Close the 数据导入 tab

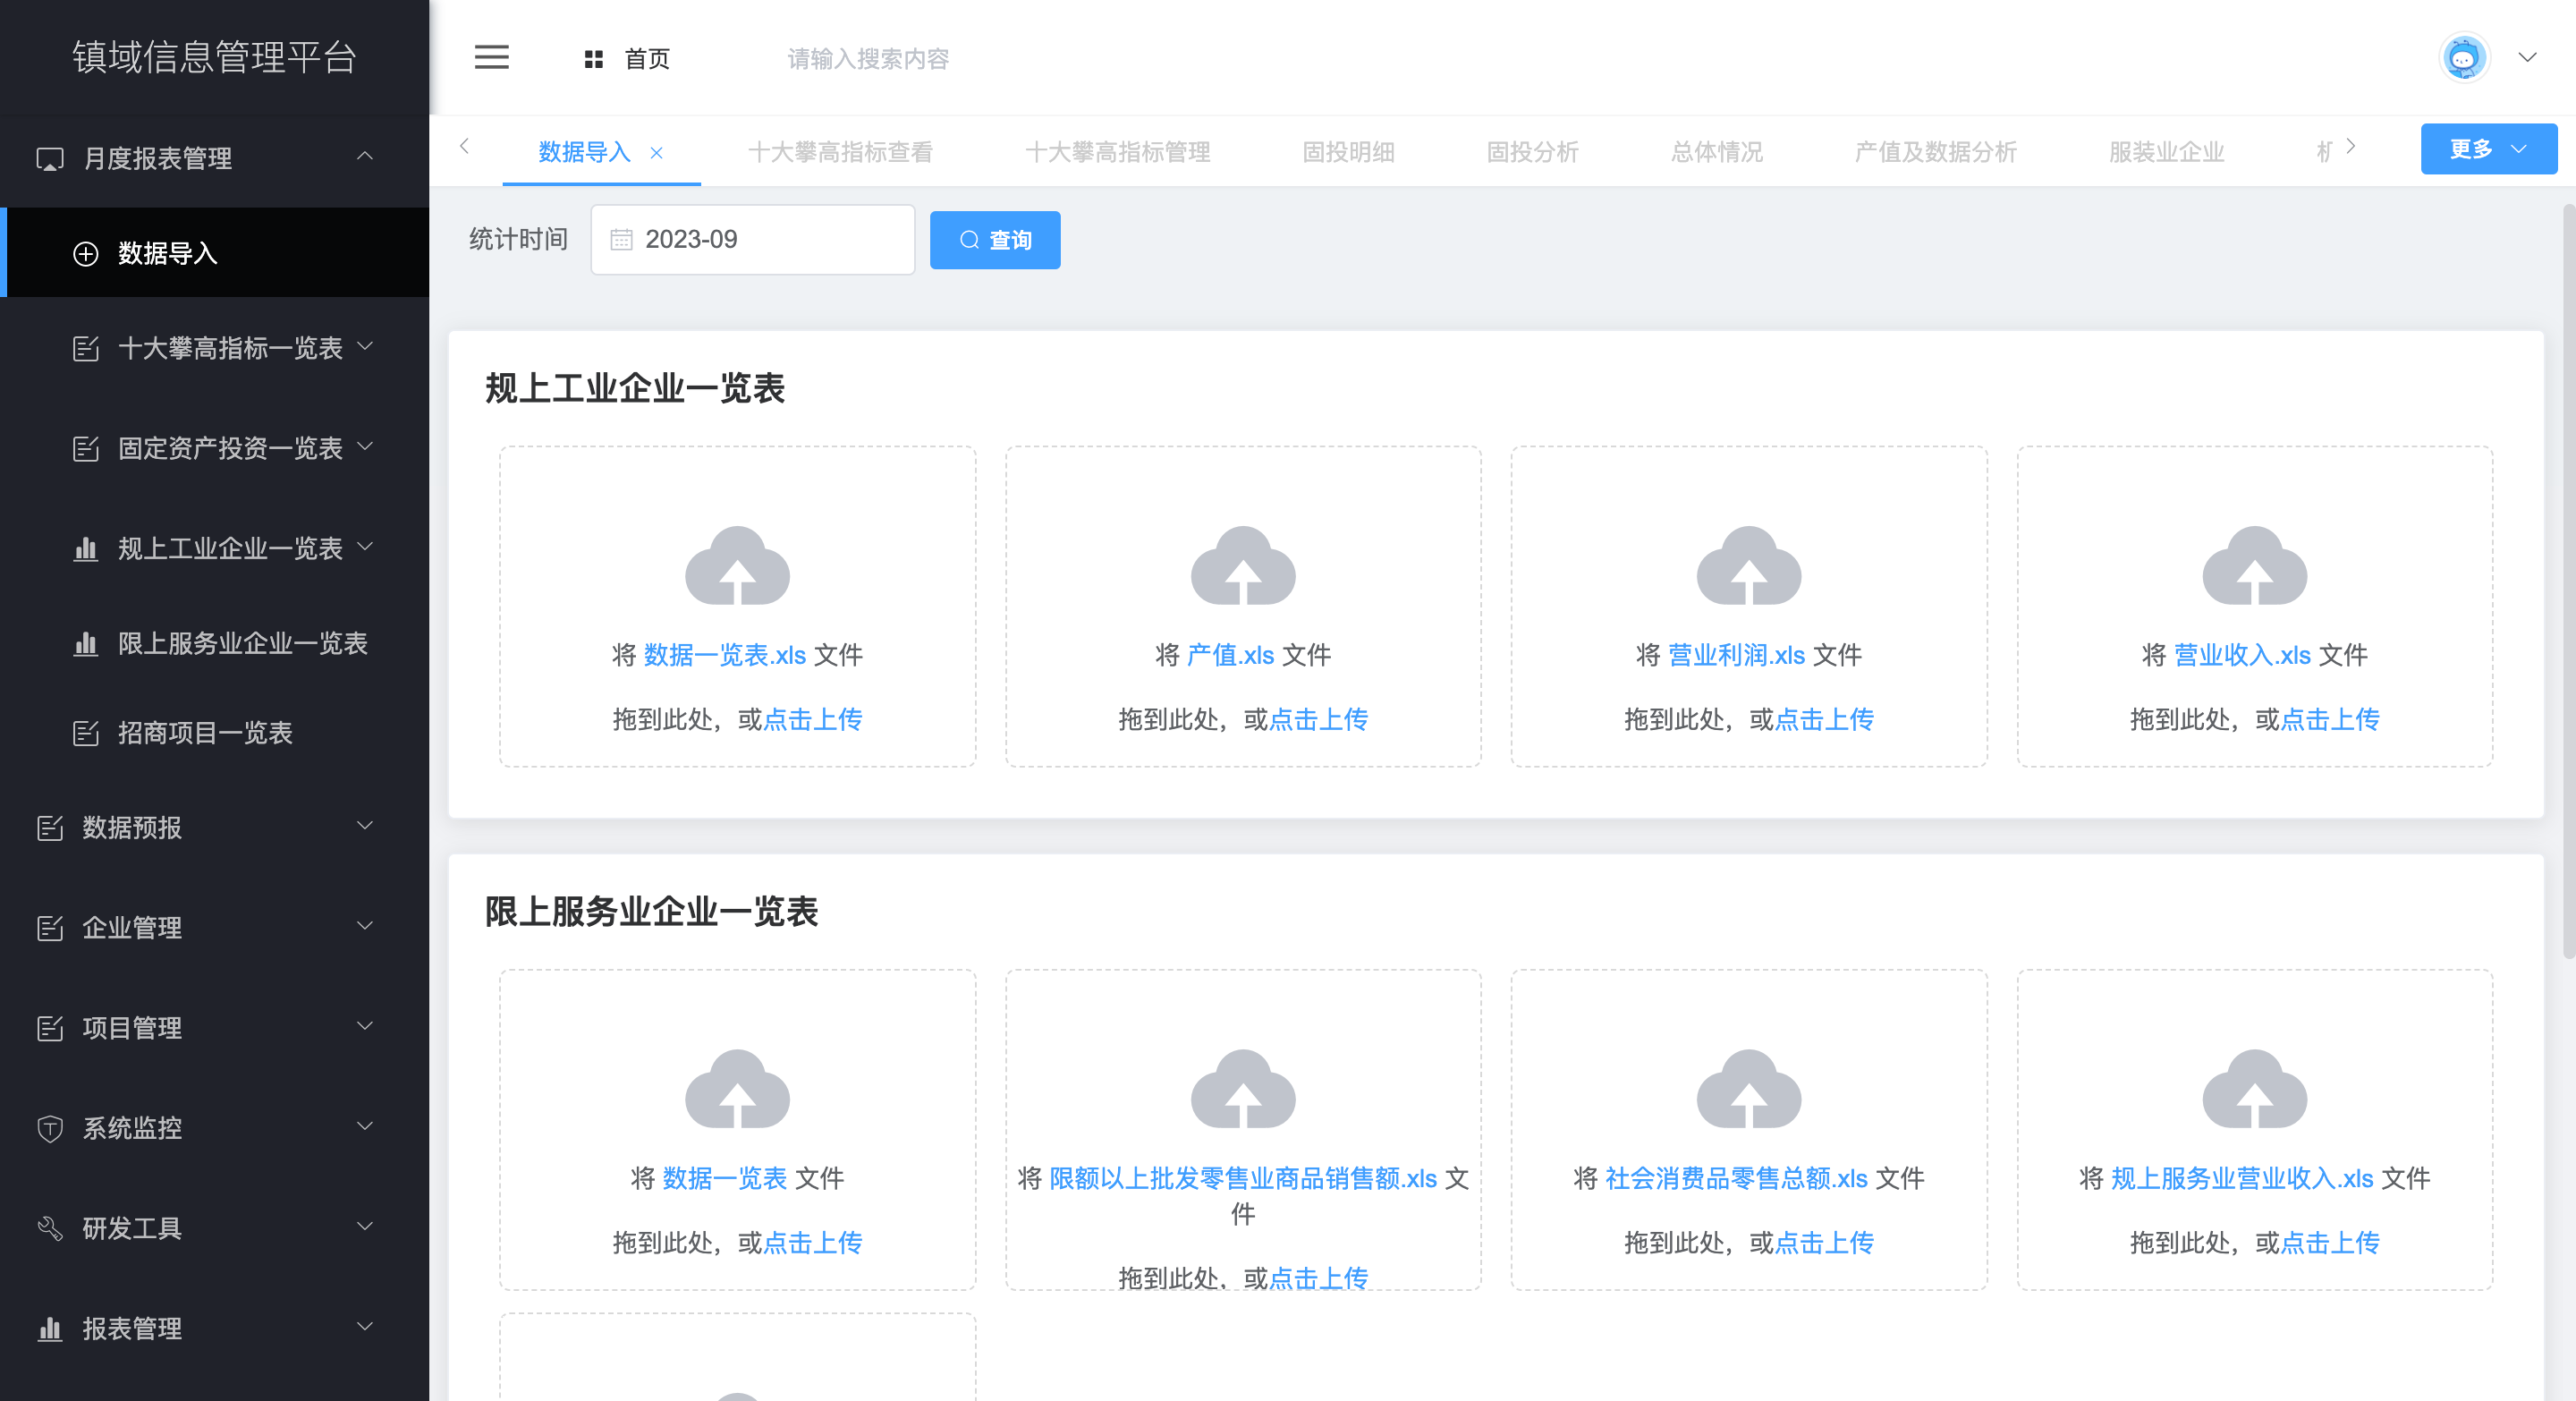(656, 153)
